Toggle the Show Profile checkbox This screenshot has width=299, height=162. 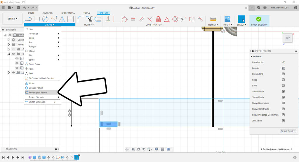(283, 91)
